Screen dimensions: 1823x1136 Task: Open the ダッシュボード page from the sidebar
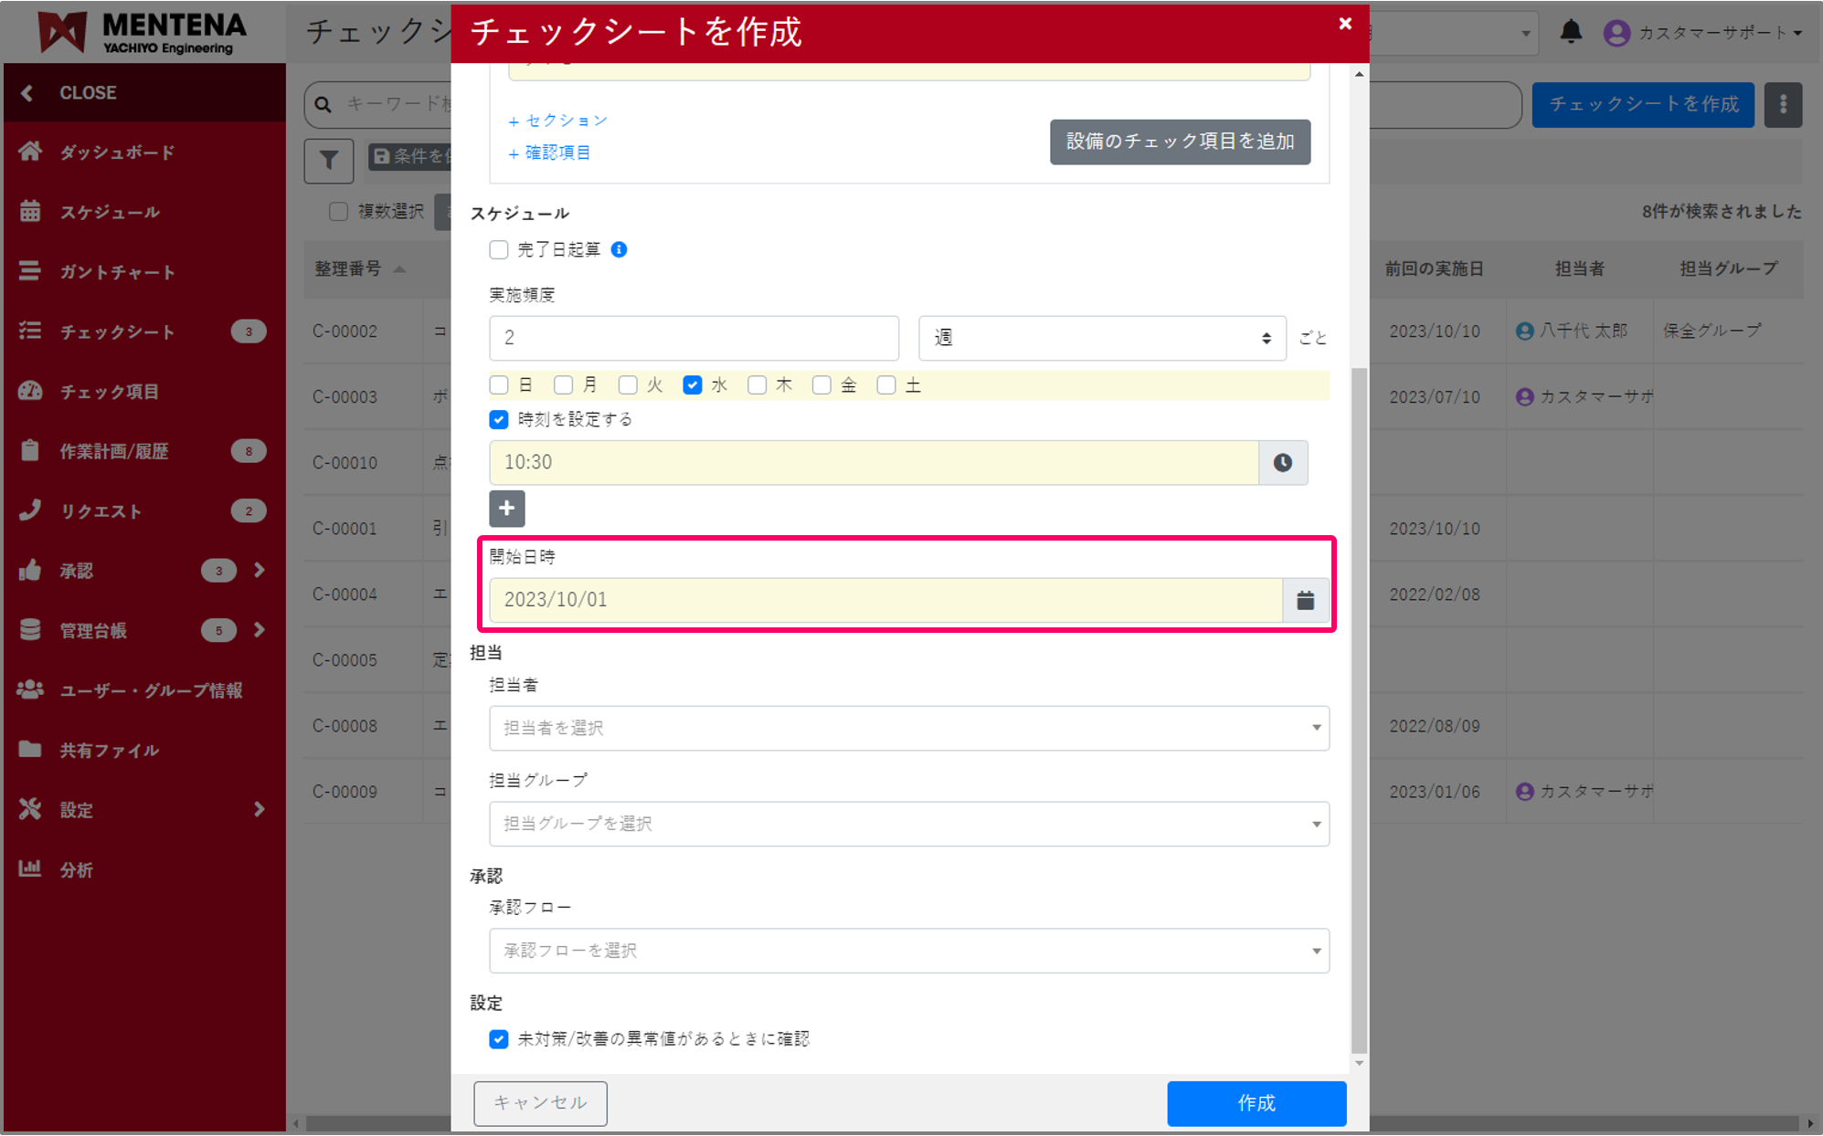(116, 153)
